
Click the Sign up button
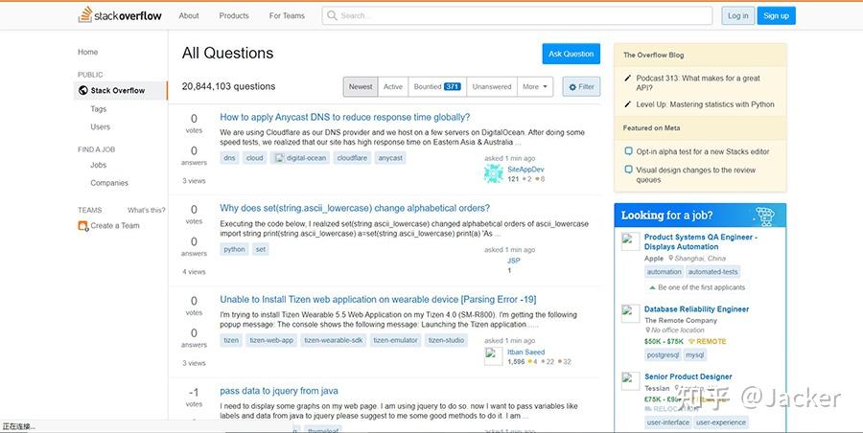pos(776,16)
